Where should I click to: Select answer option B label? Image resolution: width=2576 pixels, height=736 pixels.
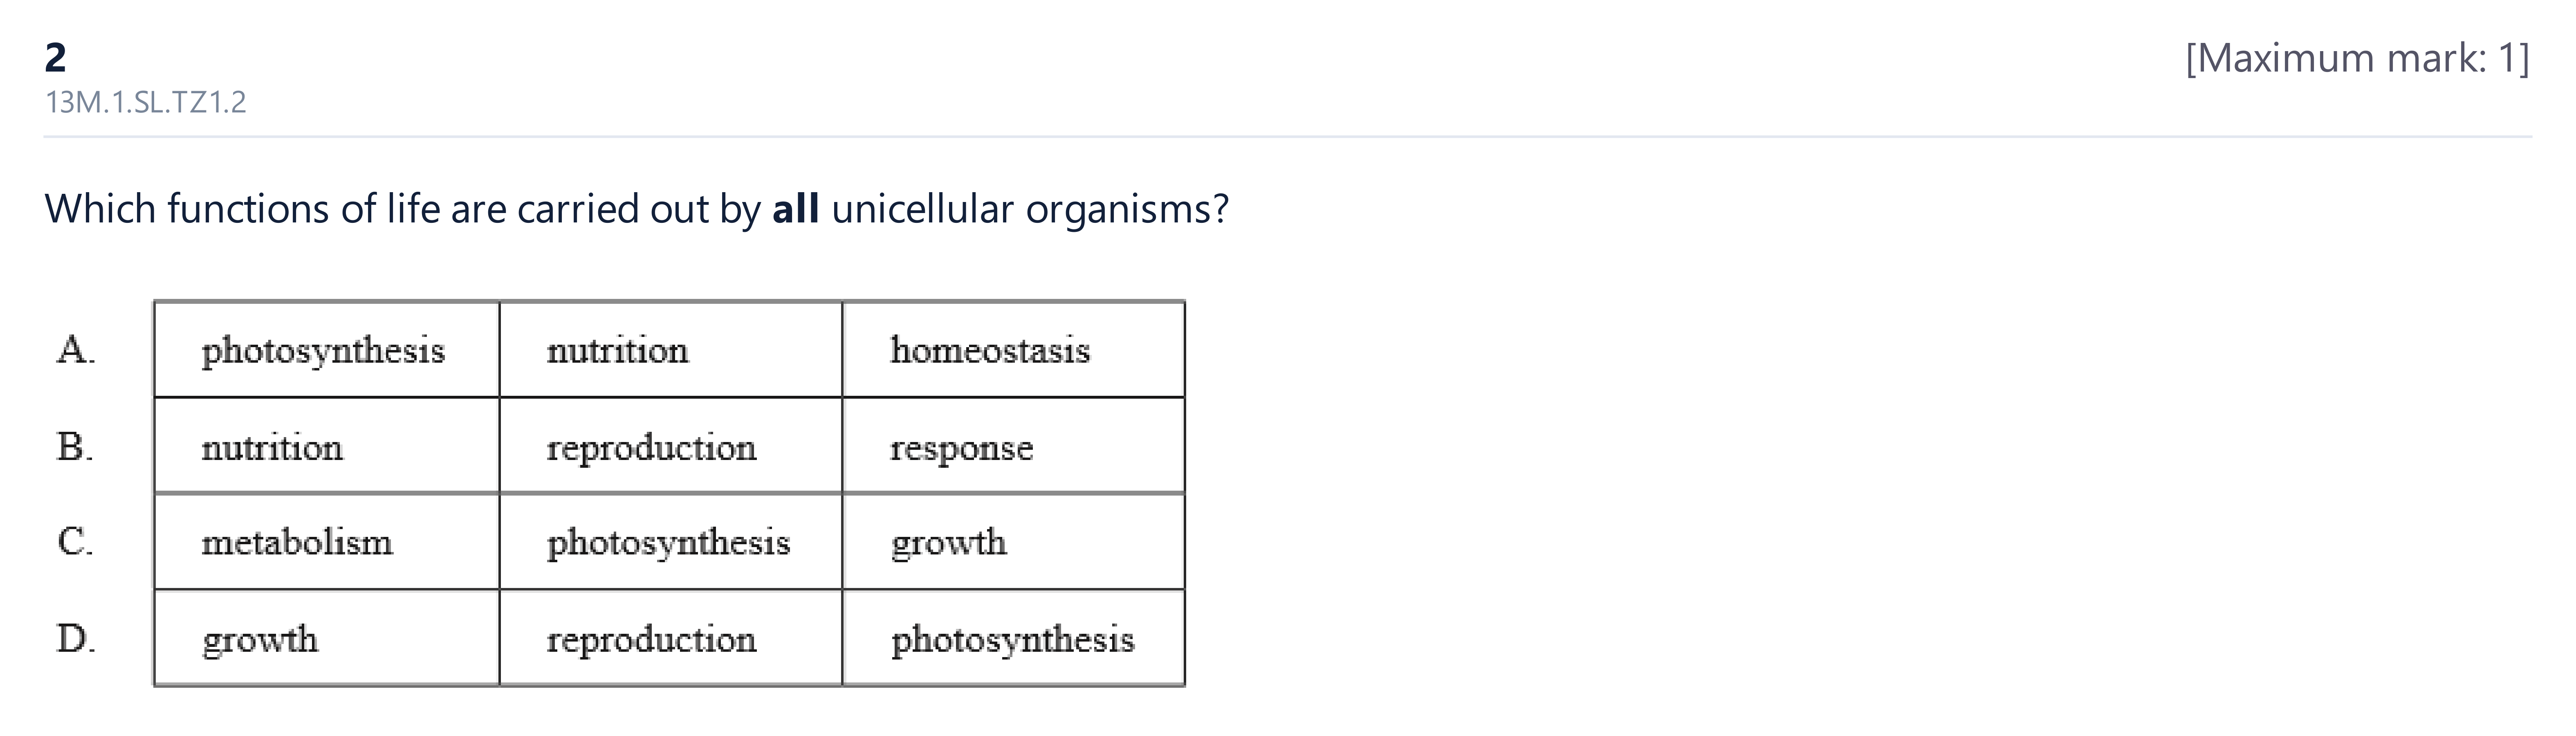(x=75, y=446)
